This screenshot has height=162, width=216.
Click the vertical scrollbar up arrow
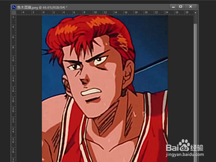(195, 13)
